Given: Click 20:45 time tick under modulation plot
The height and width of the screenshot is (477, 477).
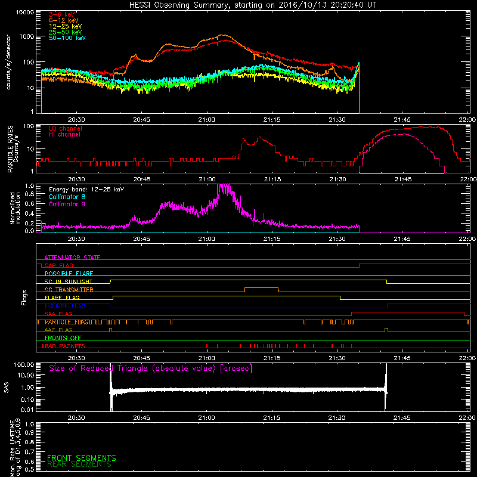Looking at the screenshot, I should pos(141,239).
